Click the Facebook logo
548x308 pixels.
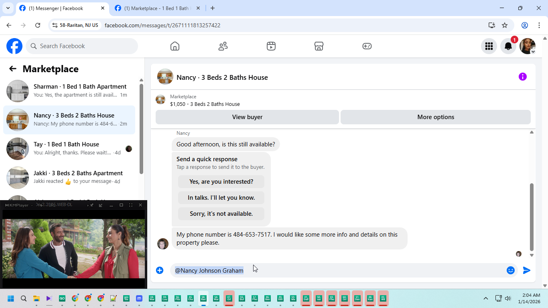14,46
